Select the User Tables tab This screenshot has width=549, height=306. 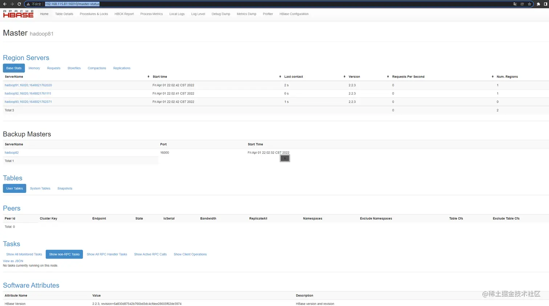click(15, 188)
